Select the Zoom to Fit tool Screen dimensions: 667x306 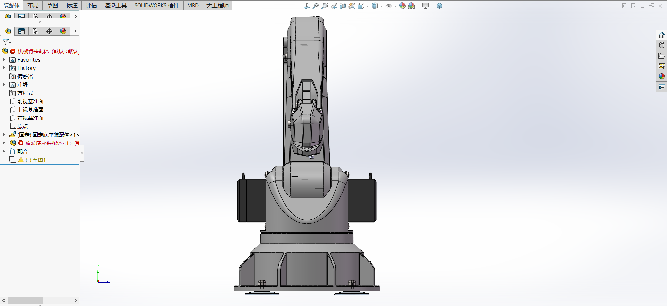316,6
